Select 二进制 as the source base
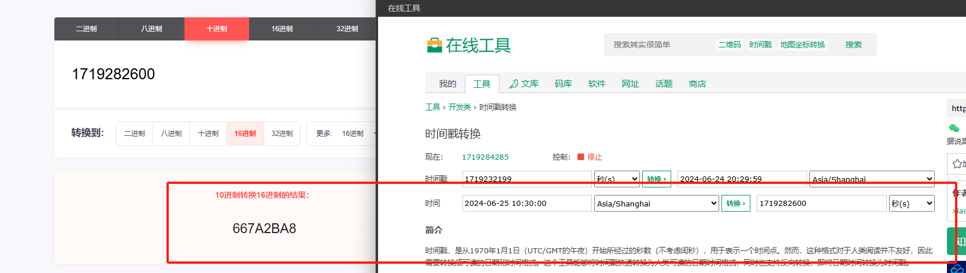Viewport: 966px width, 273px height. click(86, 29)
